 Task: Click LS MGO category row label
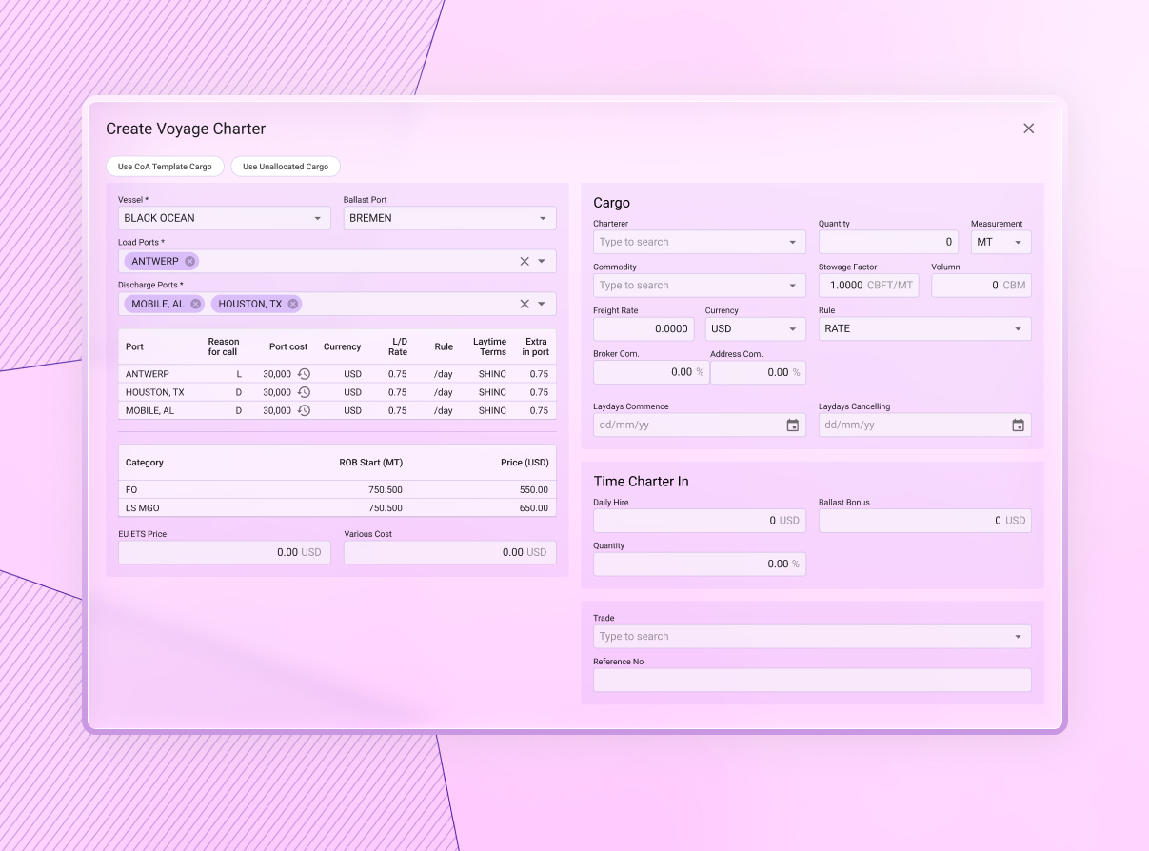[141, 508]
